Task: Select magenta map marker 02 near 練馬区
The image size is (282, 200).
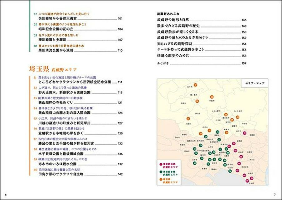Action: point(234,143)
